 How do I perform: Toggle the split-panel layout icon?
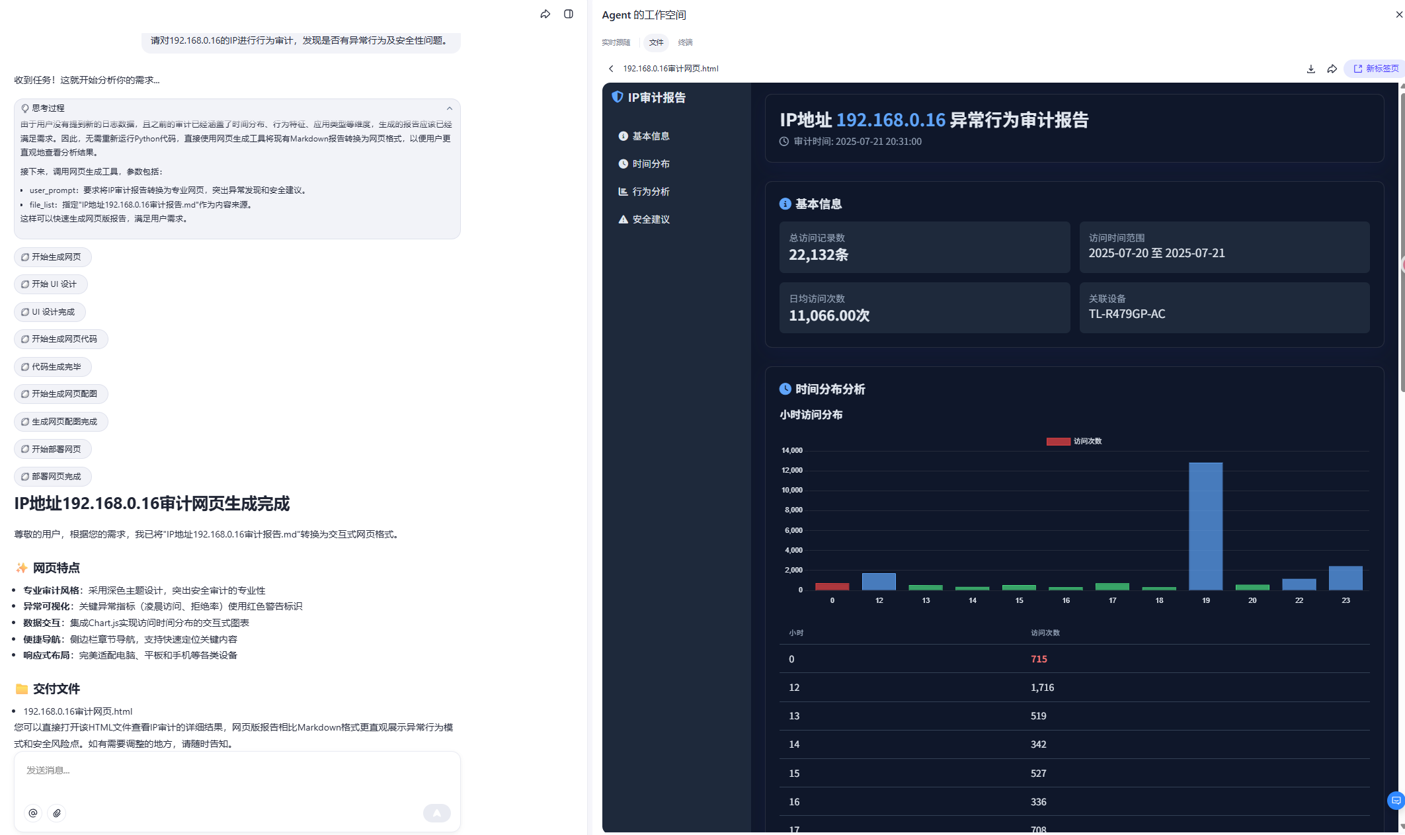[568, 14]
